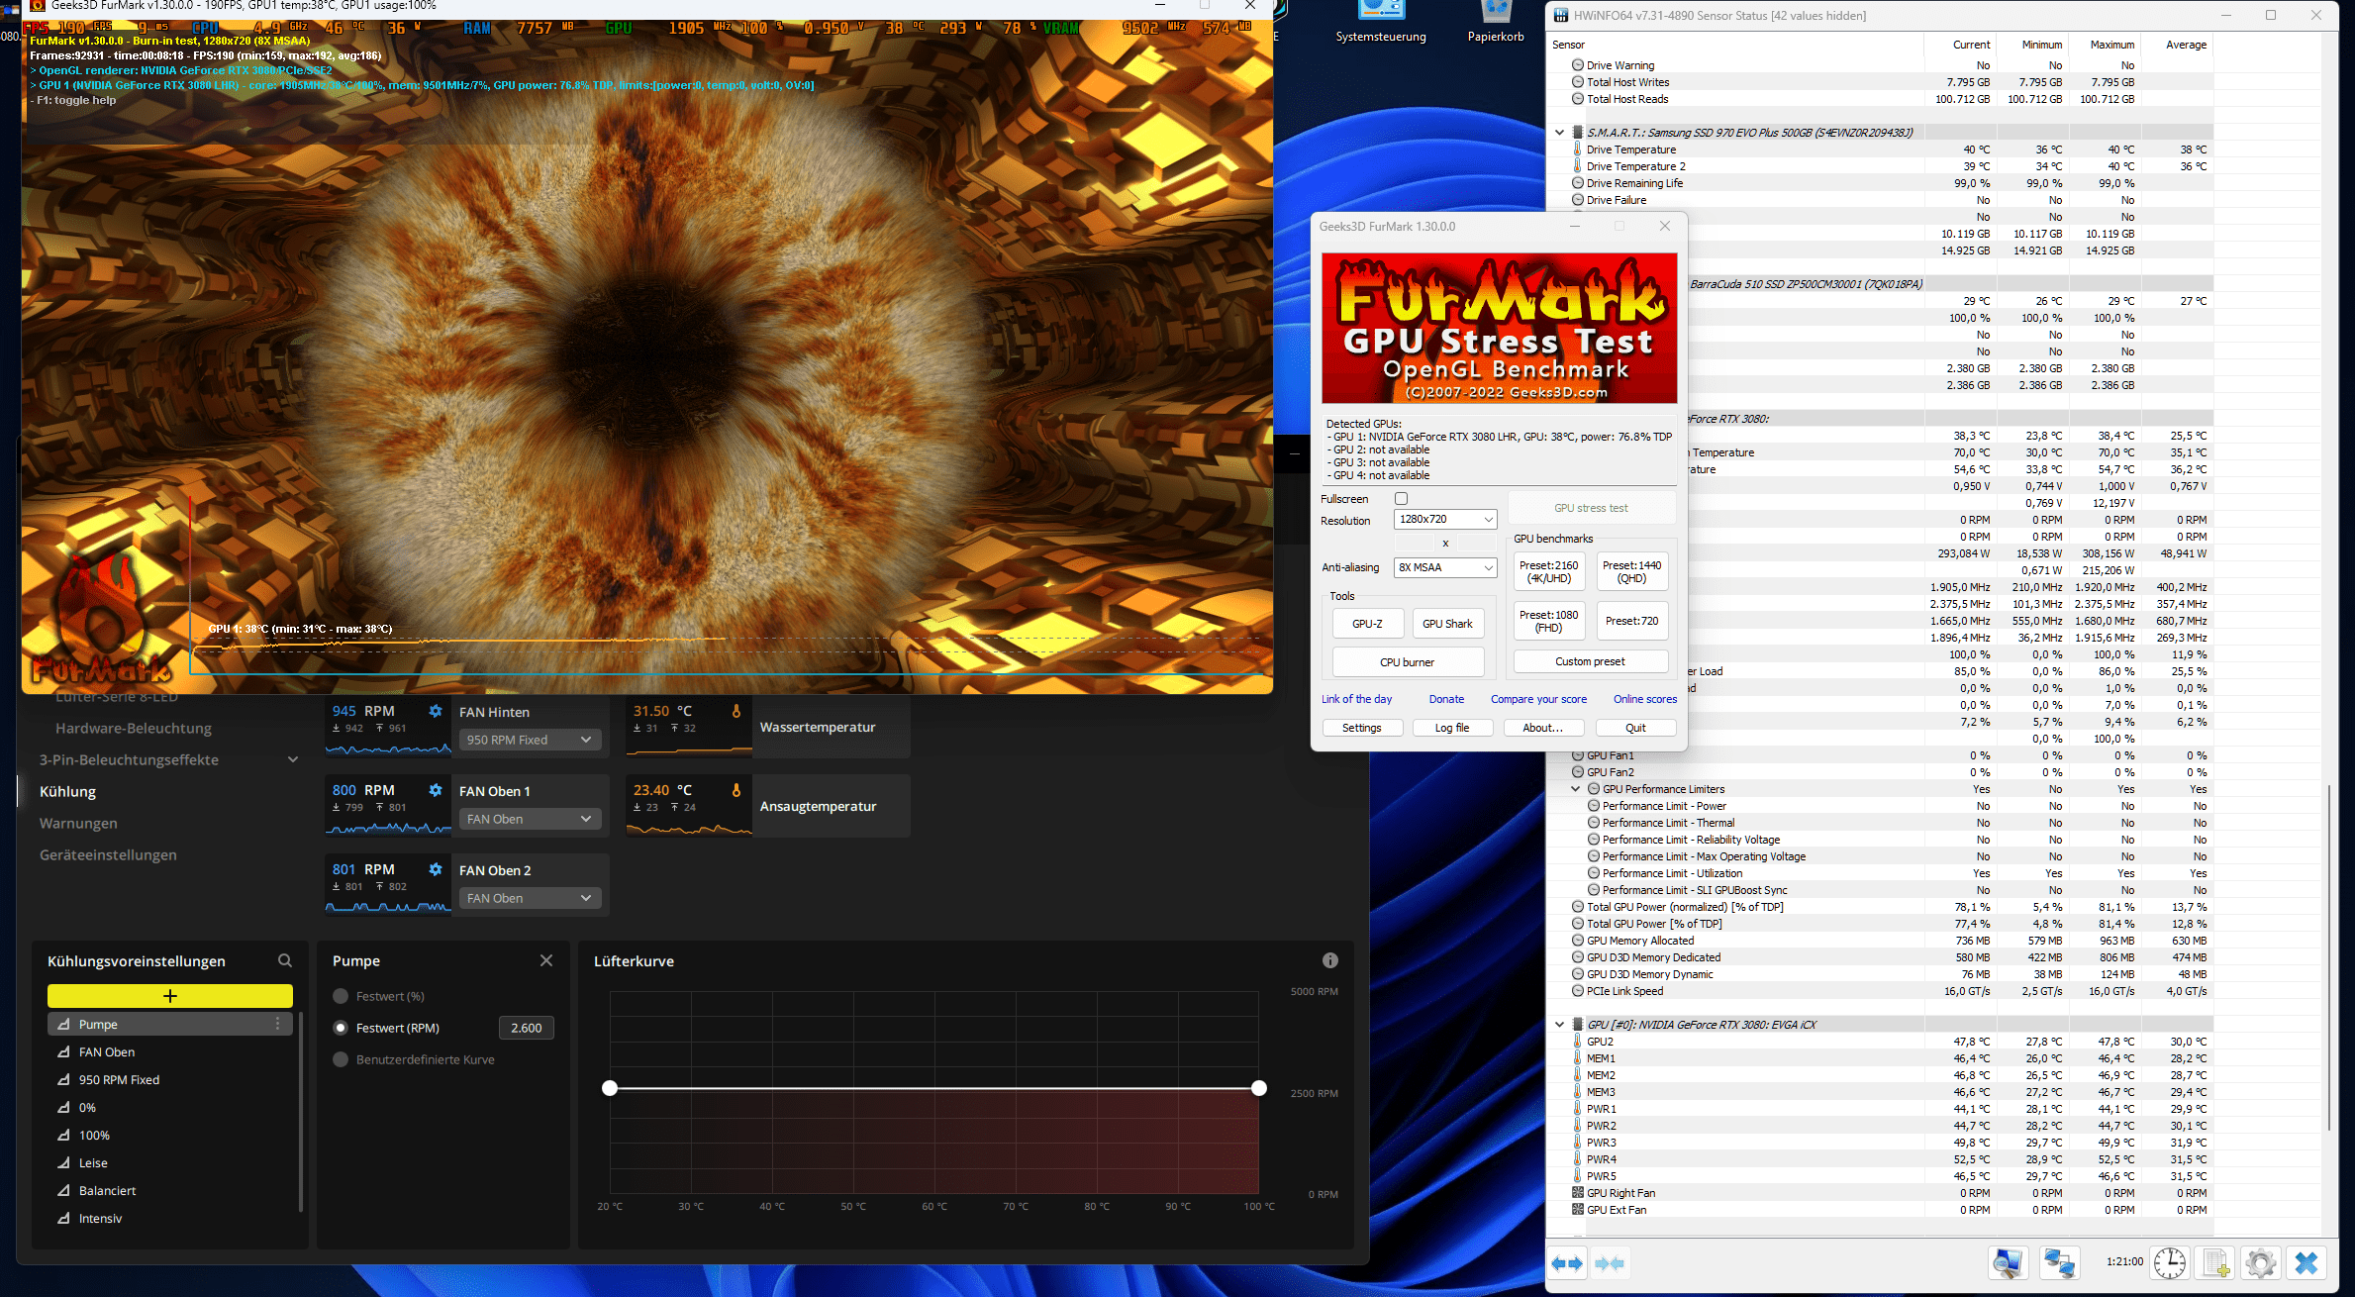Open FurMark Custom preset button
Image resolution: width=2355 pixels, height=1297 pixels.
point(1590,661)
